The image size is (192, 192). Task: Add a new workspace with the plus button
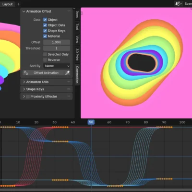click(18, 4)
